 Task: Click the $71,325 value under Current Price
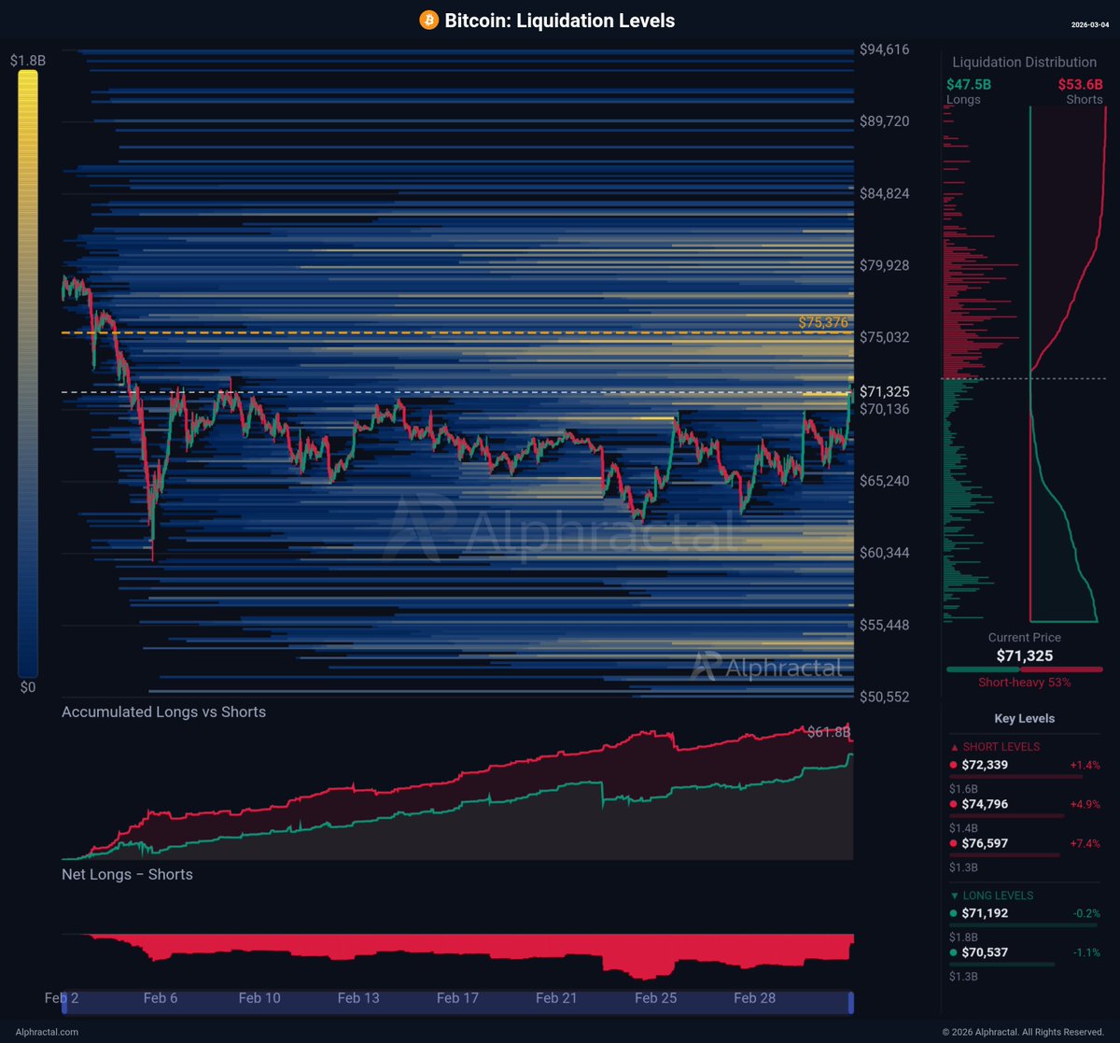click(1024, 655)
